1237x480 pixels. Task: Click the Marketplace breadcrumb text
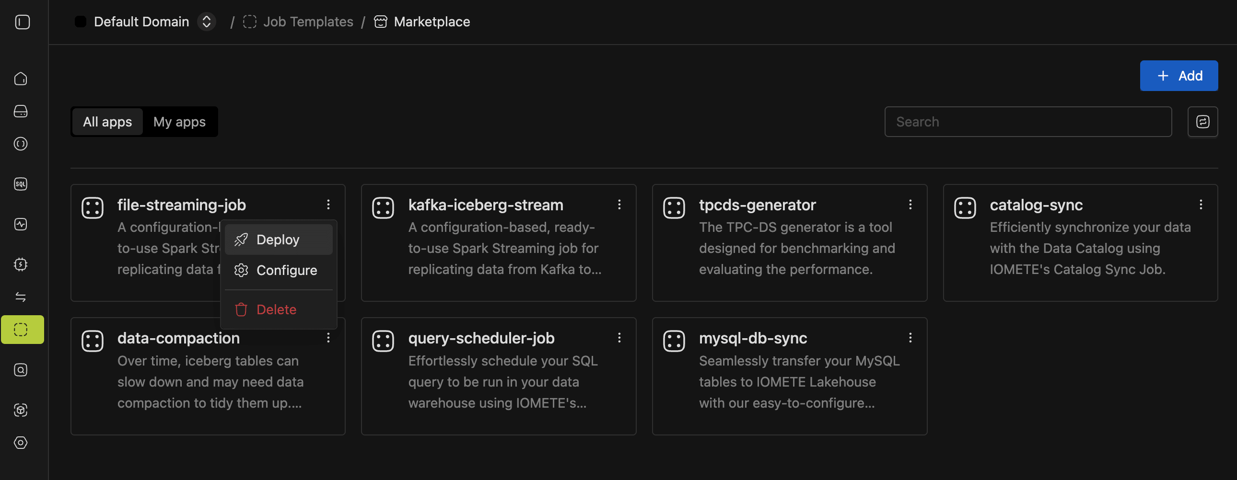point(432,22)
